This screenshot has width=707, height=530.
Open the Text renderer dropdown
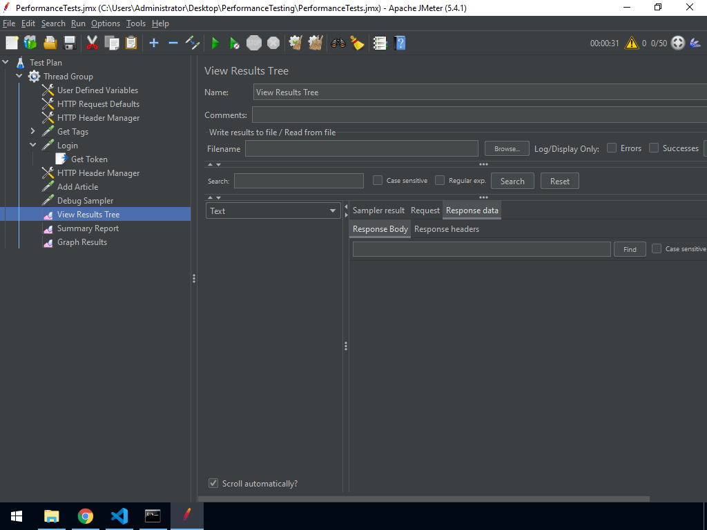coord(273,211)
